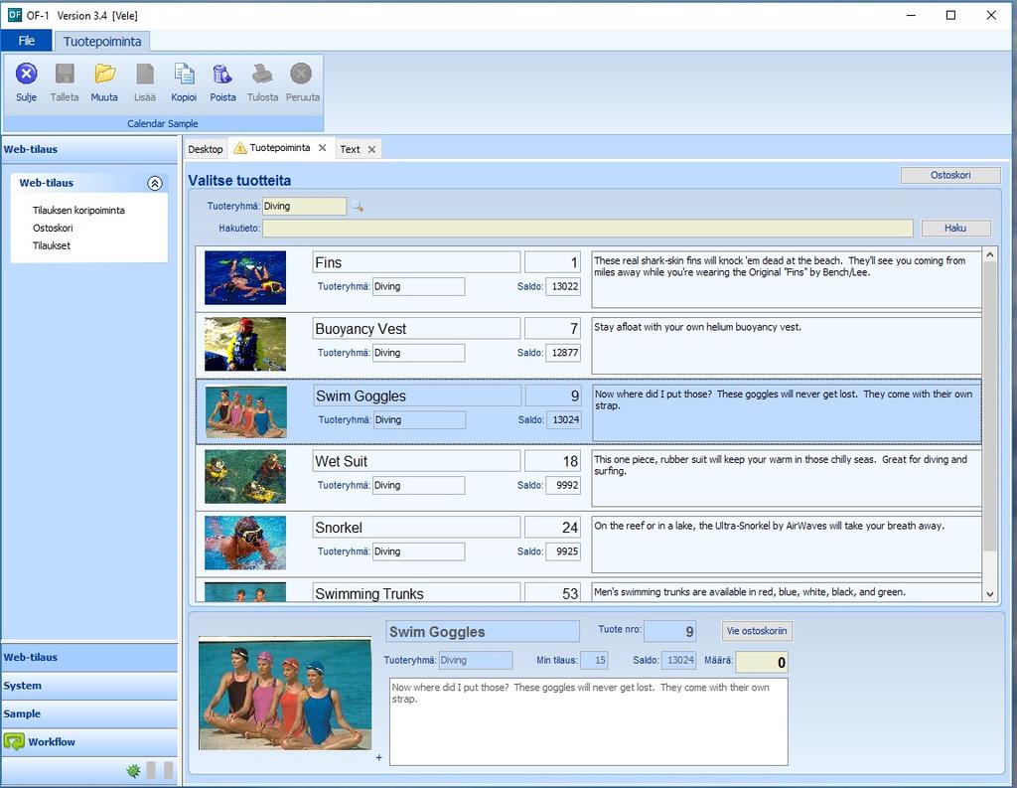This screenshot has width=1017, height=788.
Task: Select the Snorkel product name
Action: tap(416, 527)
